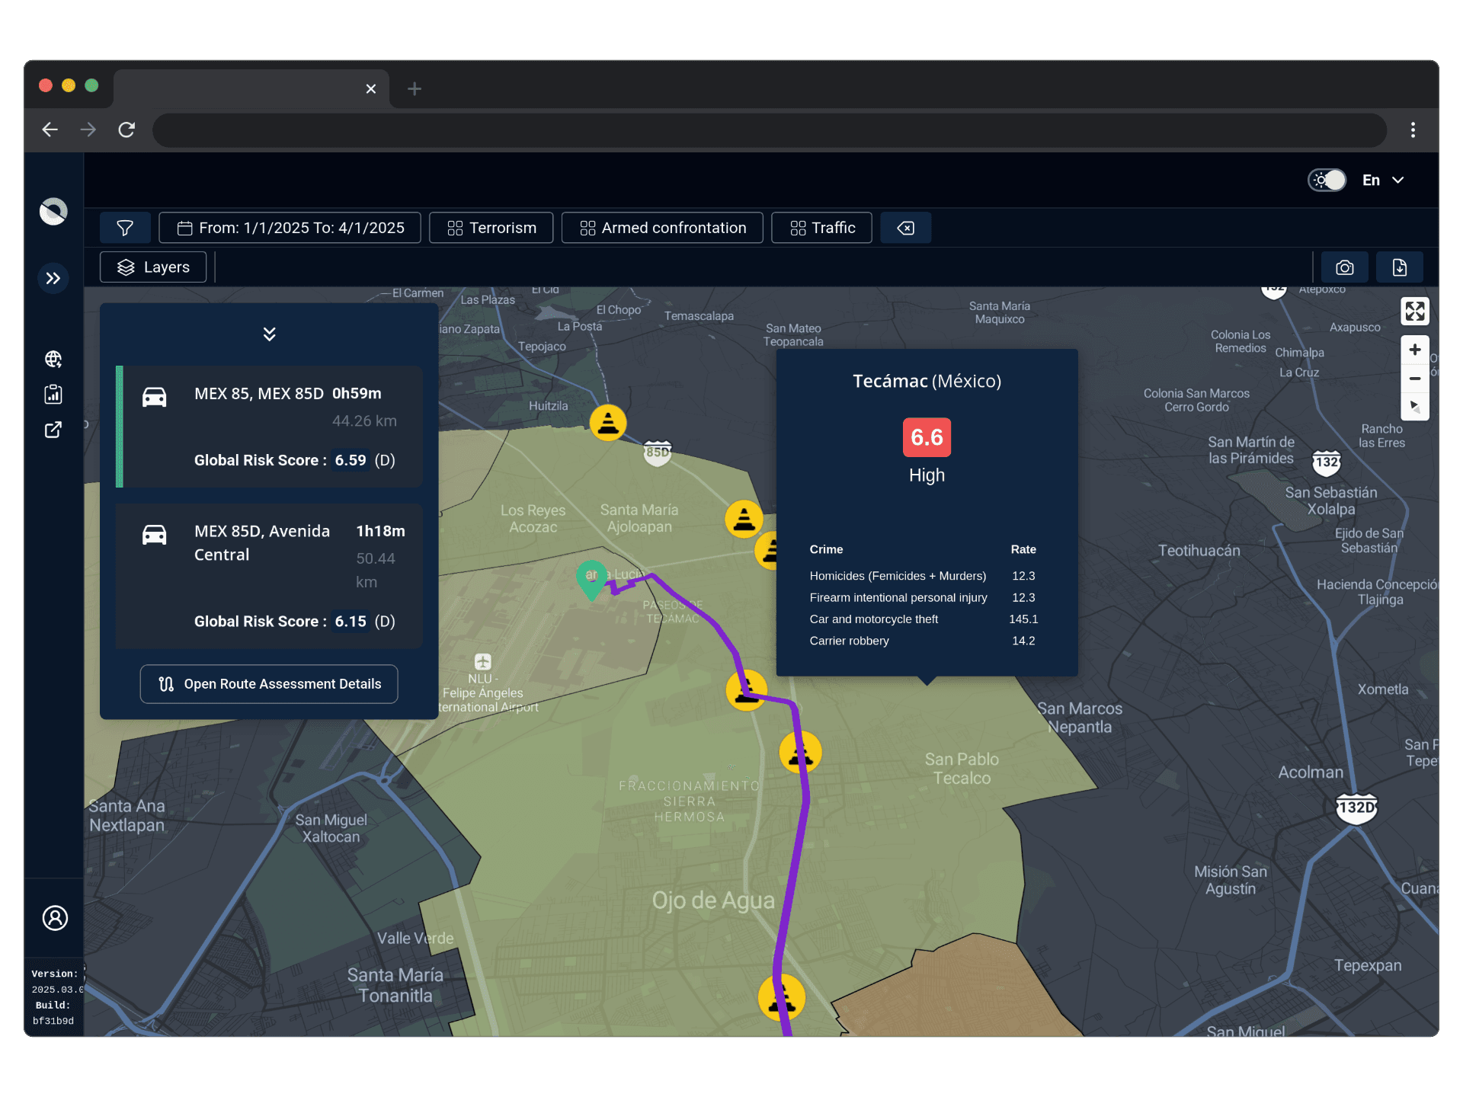Open the reports clipboard icon in sidebar
Image resolution: width=1463 pixels, height=1097 pixels.
click(53, 394)
